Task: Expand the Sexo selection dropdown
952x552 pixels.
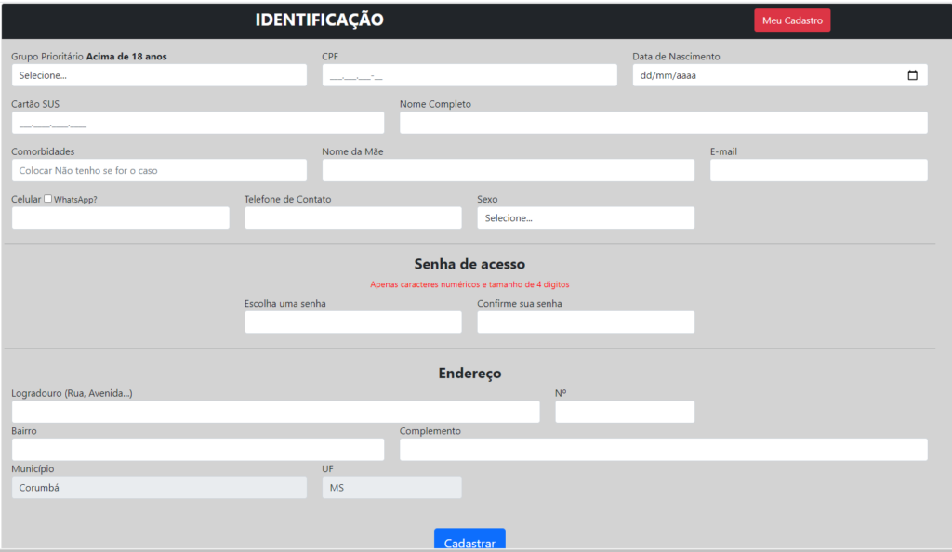Action: click(586, 217)
